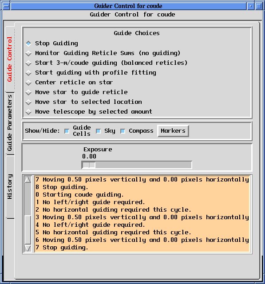Open the Markers button
Image resolution: width=265 pixels, height=284 pixels.
click(x=173, y=131)
